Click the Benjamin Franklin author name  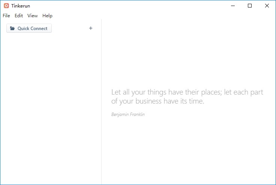(x=128, y=114)
